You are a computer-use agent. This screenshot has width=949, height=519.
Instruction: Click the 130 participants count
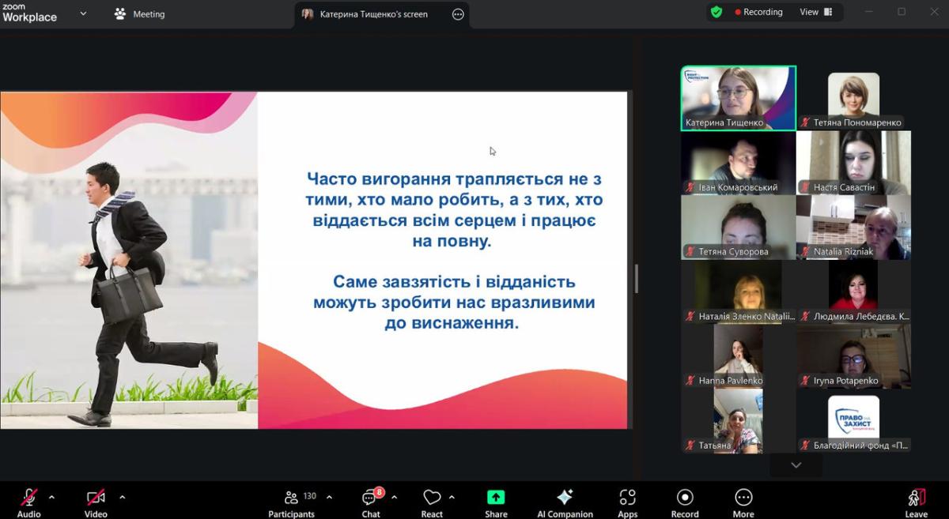(309, 496)
